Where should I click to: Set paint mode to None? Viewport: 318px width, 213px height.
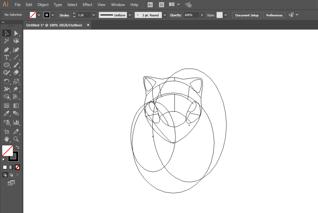pos(17,167)
